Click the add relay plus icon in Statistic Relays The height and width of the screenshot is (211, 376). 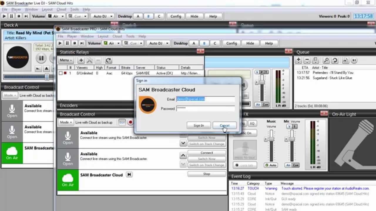(81, 60)
